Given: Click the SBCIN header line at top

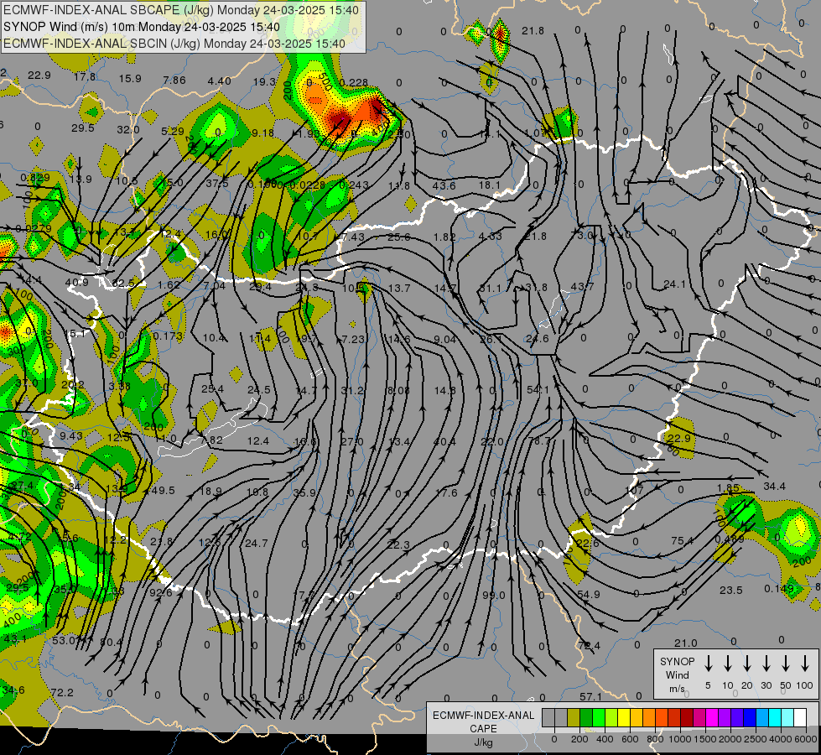Looking at the screenshot, I should [174, 44].
